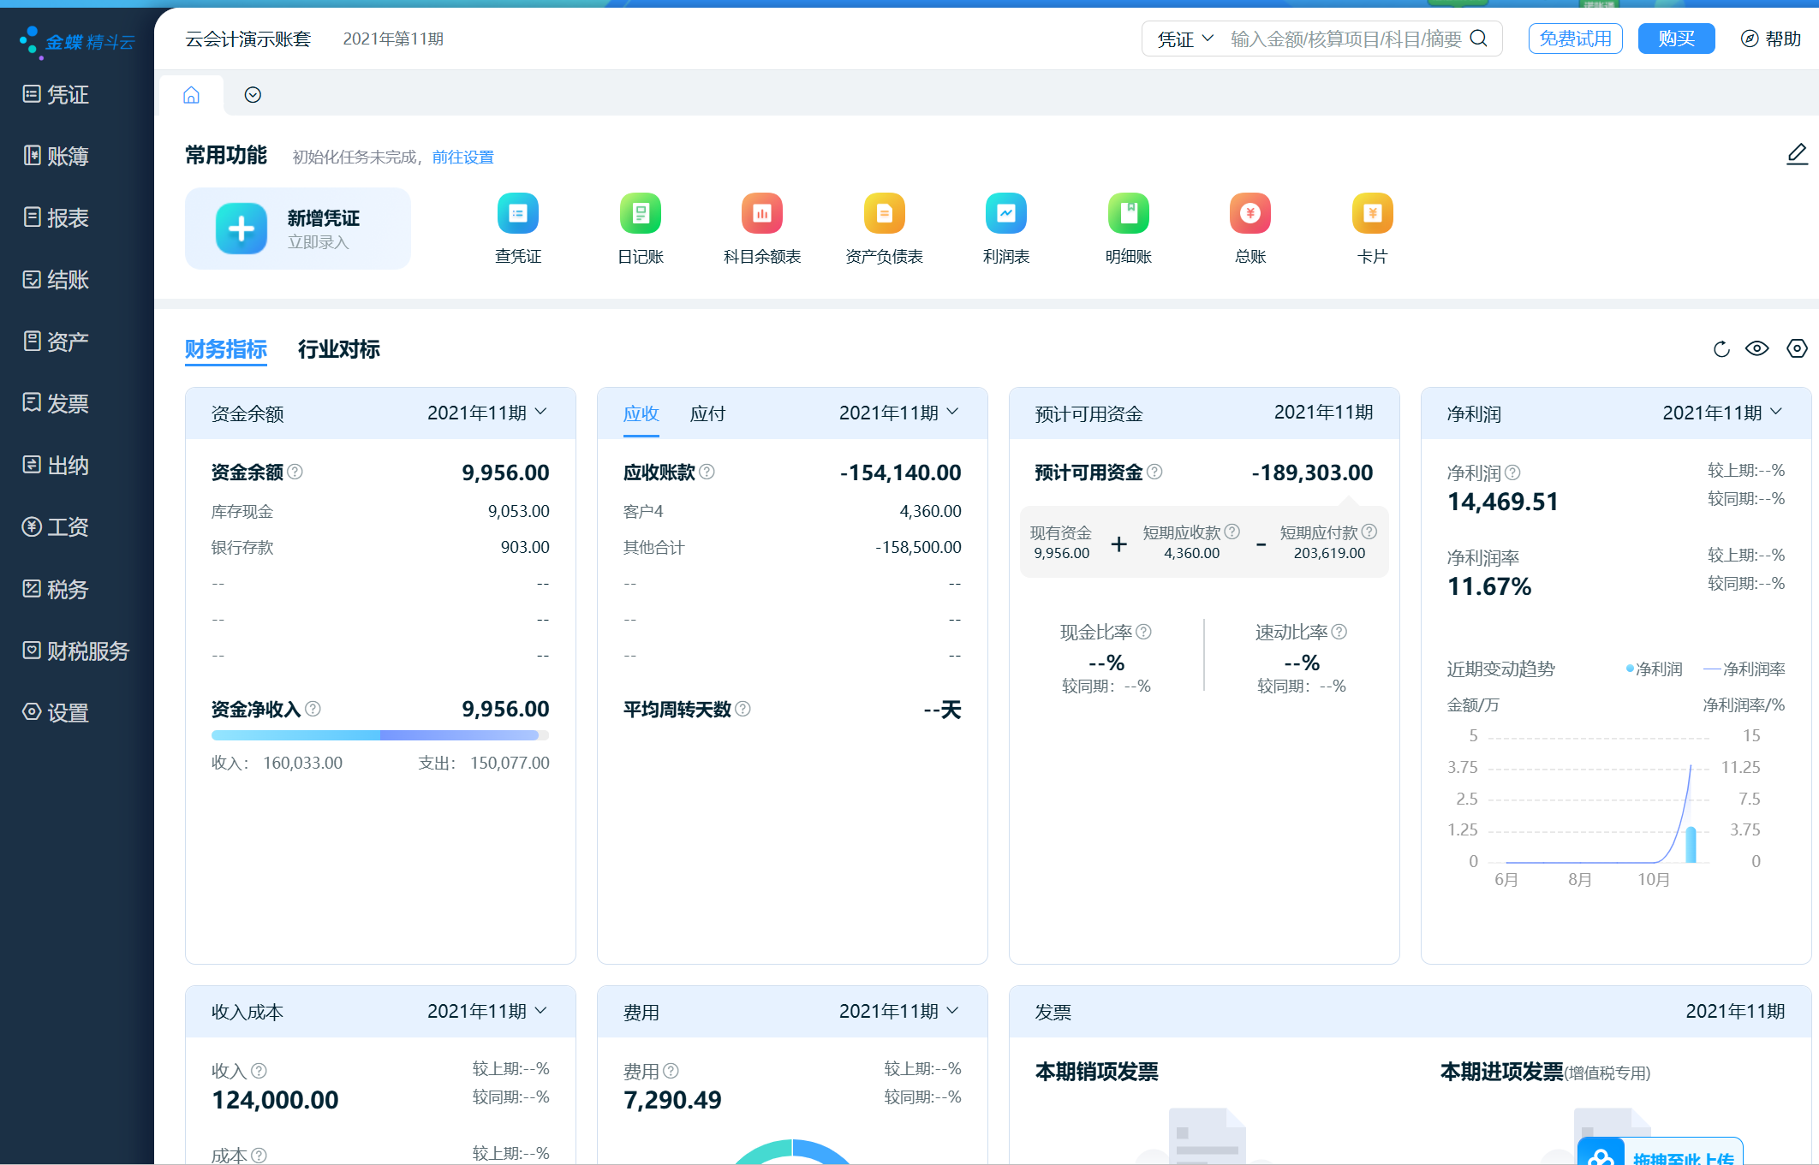Image resolution: width=1819 pixels, height=1165 pixels.
Task: Click the 资金净收入 income-expense progress bar
Action: pos(380,735)
